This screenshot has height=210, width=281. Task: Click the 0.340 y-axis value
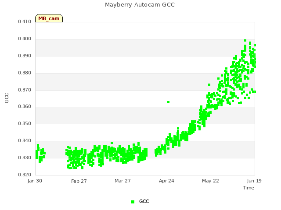point(25,141)
